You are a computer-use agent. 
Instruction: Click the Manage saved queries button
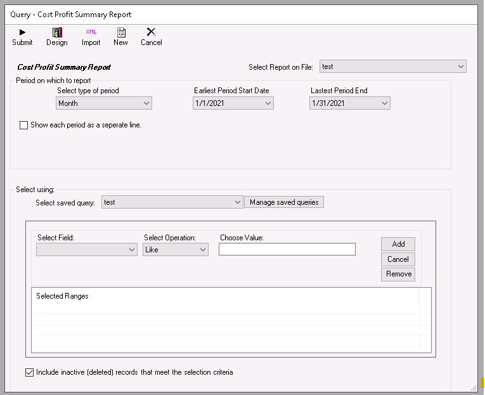(x=284, y=202)
